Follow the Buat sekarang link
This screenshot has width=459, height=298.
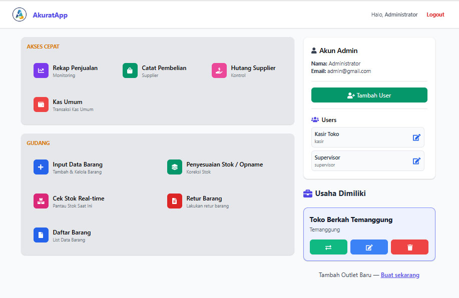coord(400,275)
